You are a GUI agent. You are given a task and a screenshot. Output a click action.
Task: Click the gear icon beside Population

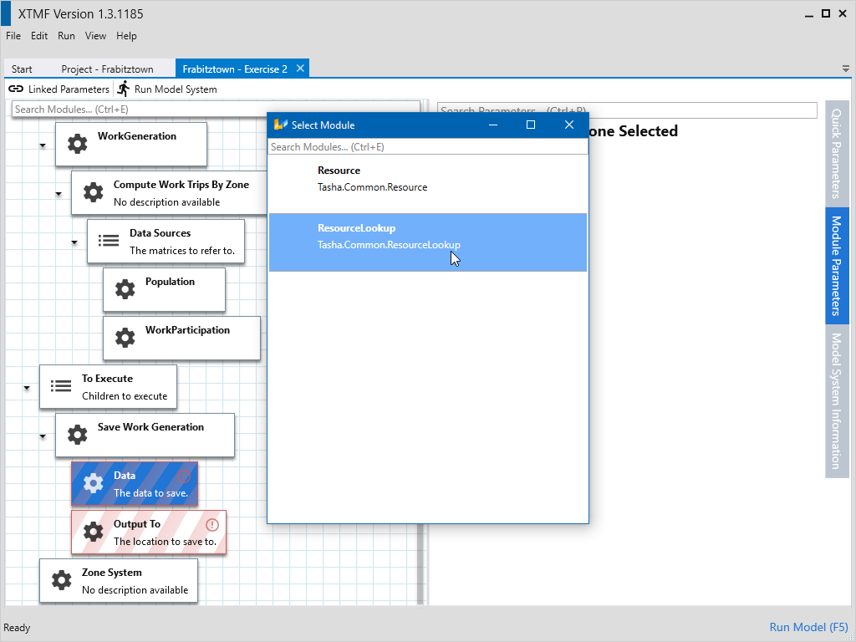[x=125, y=289]
